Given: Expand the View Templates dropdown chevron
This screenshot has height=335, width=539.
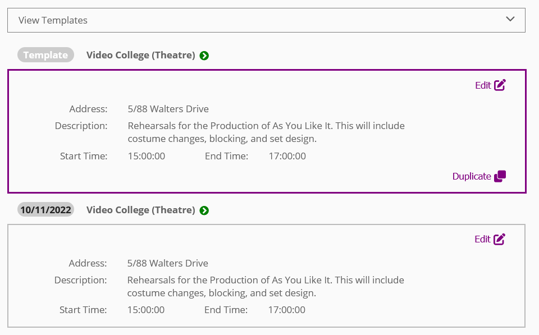Looking at the screenshot, I should click(x=510, y=19).
